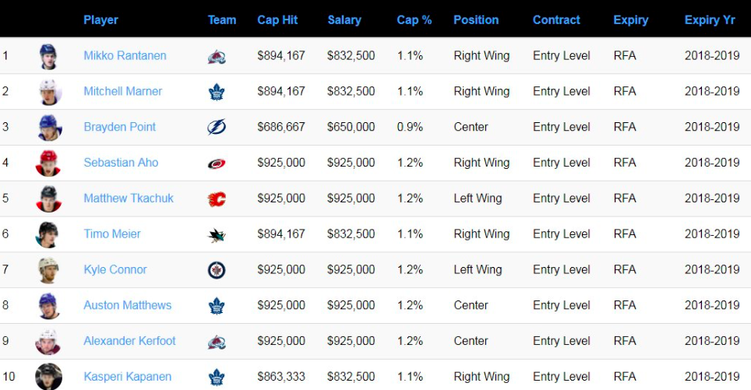Click the Winnipeg Jets team logo
Viewport: 751px width, 390px height.
[x=217, y=270]
